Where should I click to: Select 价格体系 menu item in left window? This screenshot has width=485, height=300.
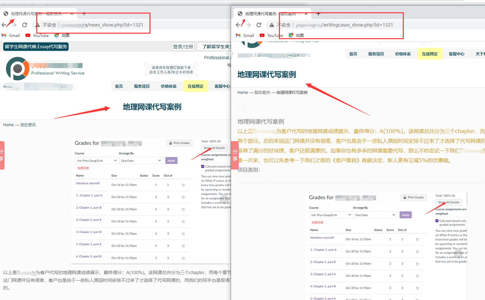[x=169, y=86]
